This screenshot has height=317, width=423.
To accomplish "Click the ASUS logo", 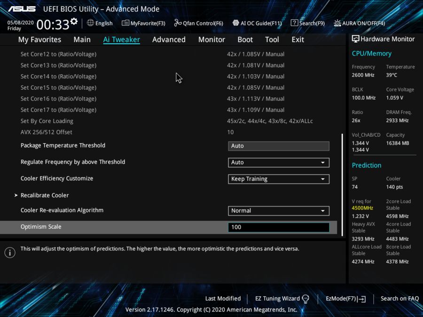I will (22, 9).
